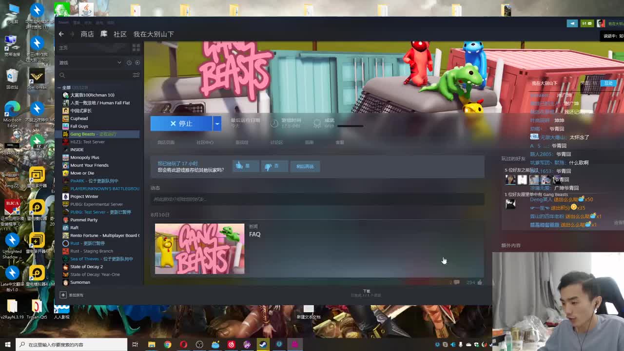
Task: Expand the 游戏 category dropdown
Action: click(x=119, y=62)
